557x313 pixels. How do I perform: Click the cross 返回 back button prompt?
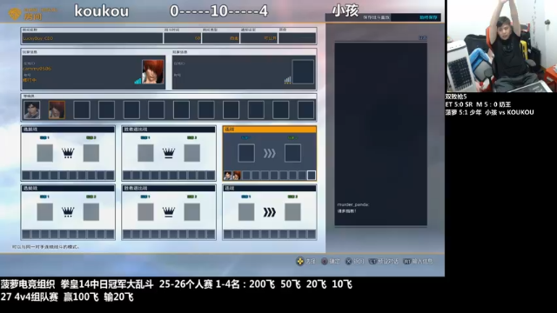click(x=355, y=262)
